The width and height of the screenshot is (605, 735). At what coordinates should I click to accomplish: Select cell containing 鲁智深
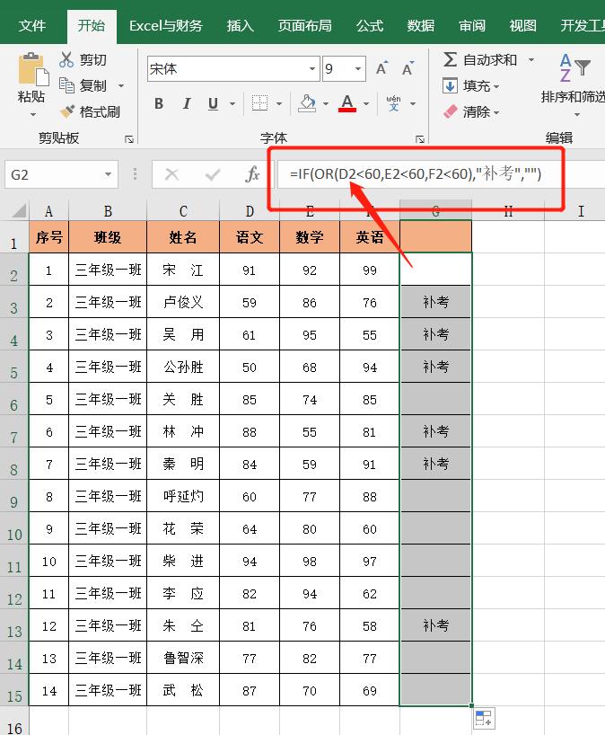183,658
